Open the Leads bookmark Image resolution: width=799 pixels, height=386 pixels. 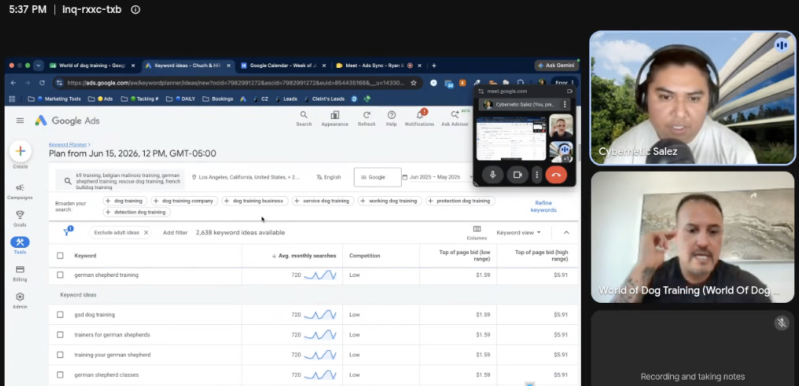click(286, 99)
